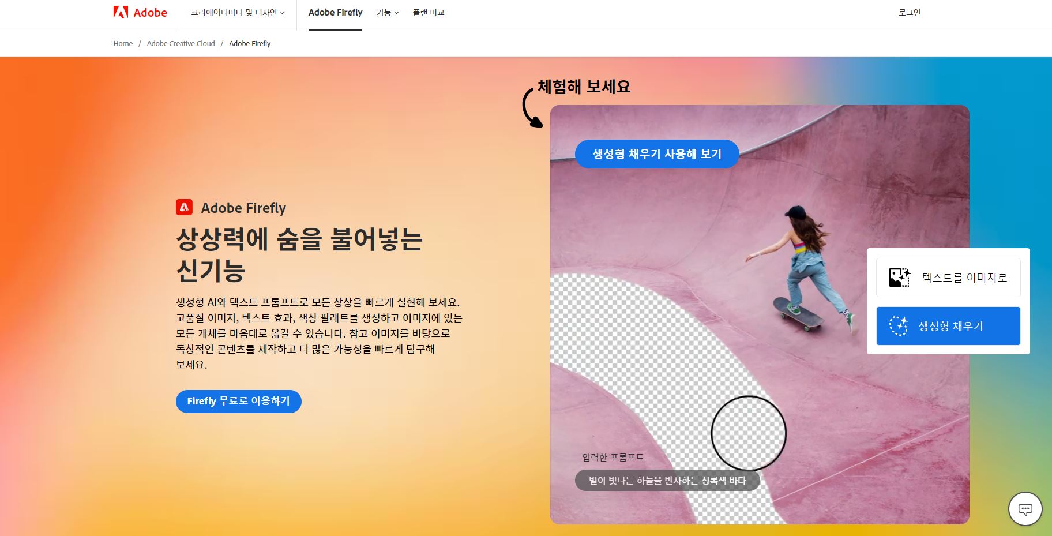1052x536 pixels.
Task: Select the 생성형 채우기 option
Action: [x=948, y=326]
